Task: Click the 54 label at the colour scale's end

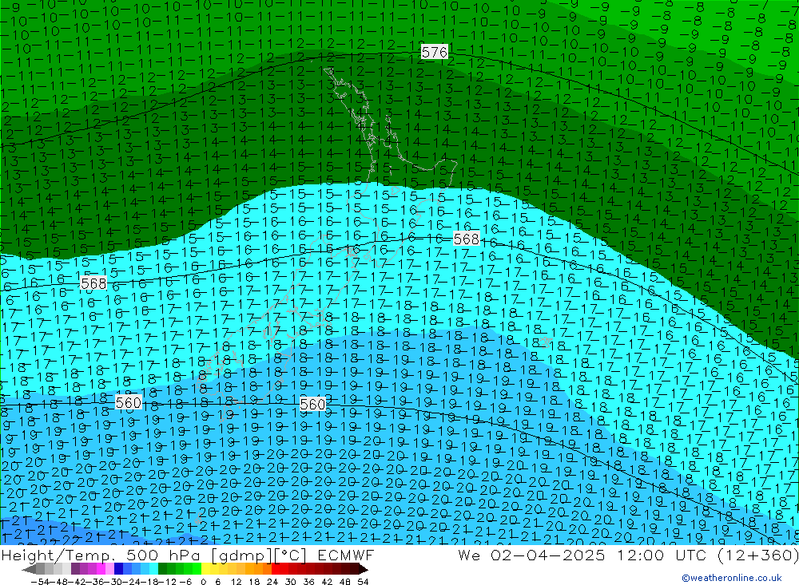Action: 363,582
